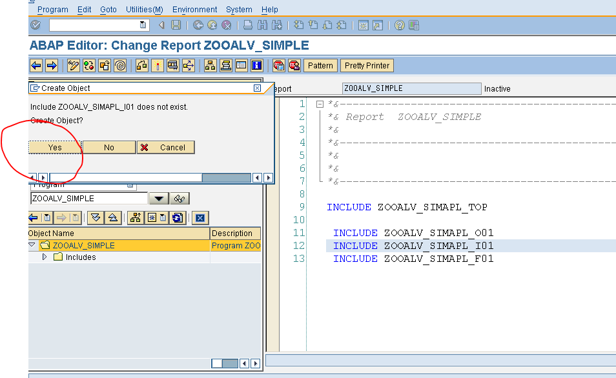Open the Where-Used List icon

[189, 66]
